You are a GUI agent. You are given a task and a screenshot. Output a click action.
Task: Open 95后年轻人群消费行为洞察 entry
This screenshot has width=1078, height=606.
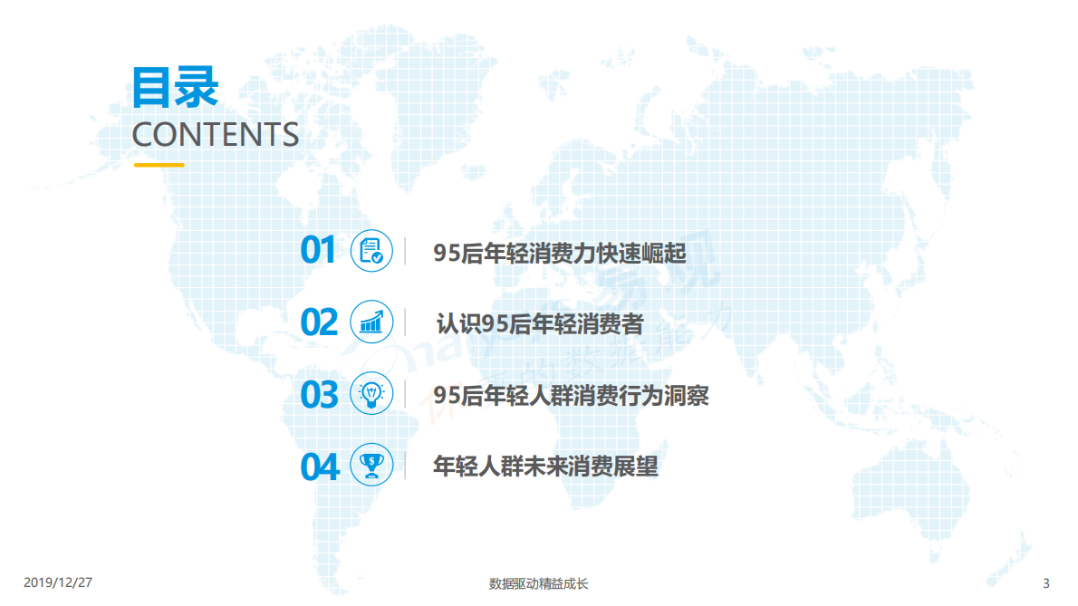[x=571, y=395]
